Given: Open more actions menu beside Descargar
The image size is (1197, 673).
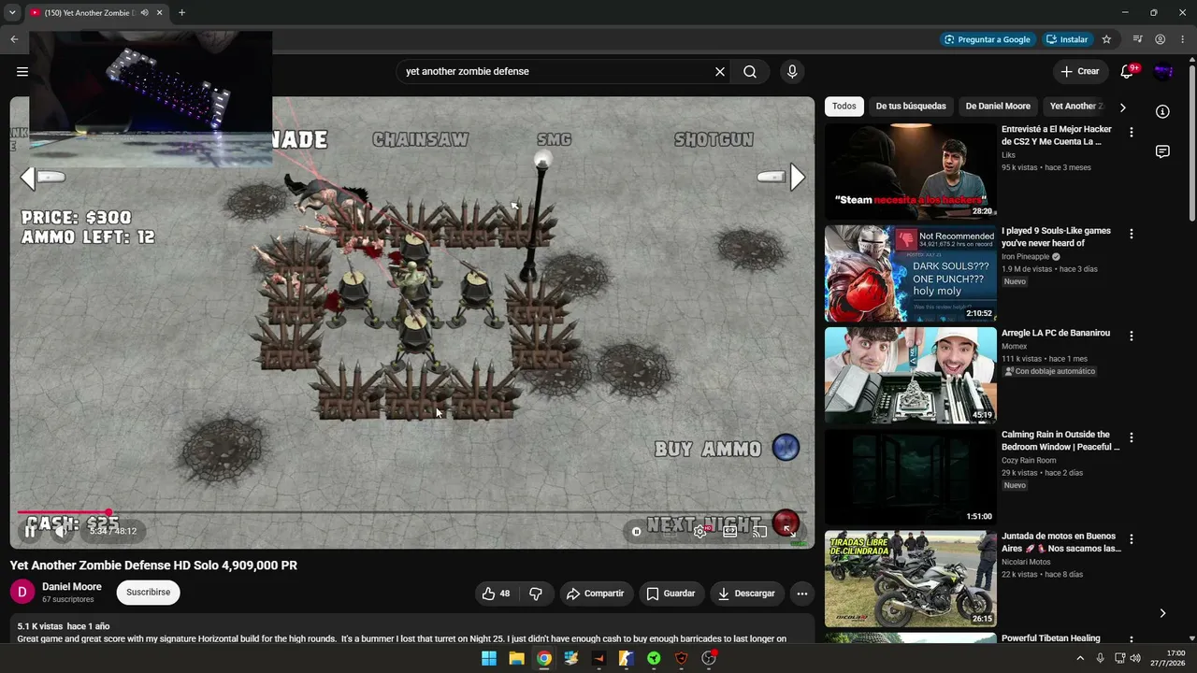Looking at the screenshot, I should [x=801, y=594].
